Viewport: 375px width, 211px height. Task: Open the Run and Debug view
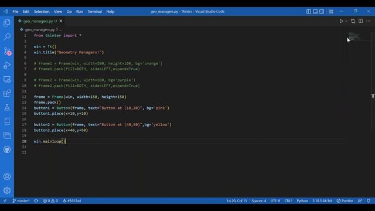[x=7, y=65]
